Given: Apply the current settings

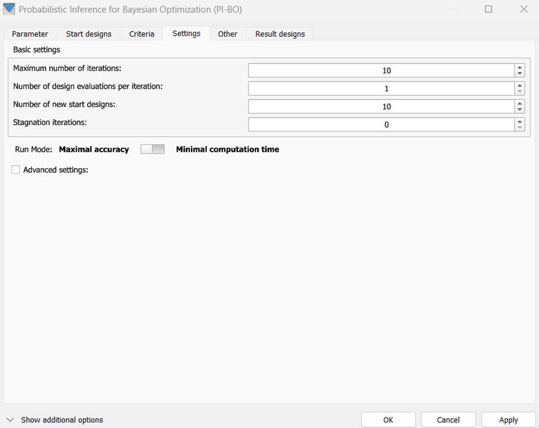Looking at the screenshot, I should [x=508, y=420].
